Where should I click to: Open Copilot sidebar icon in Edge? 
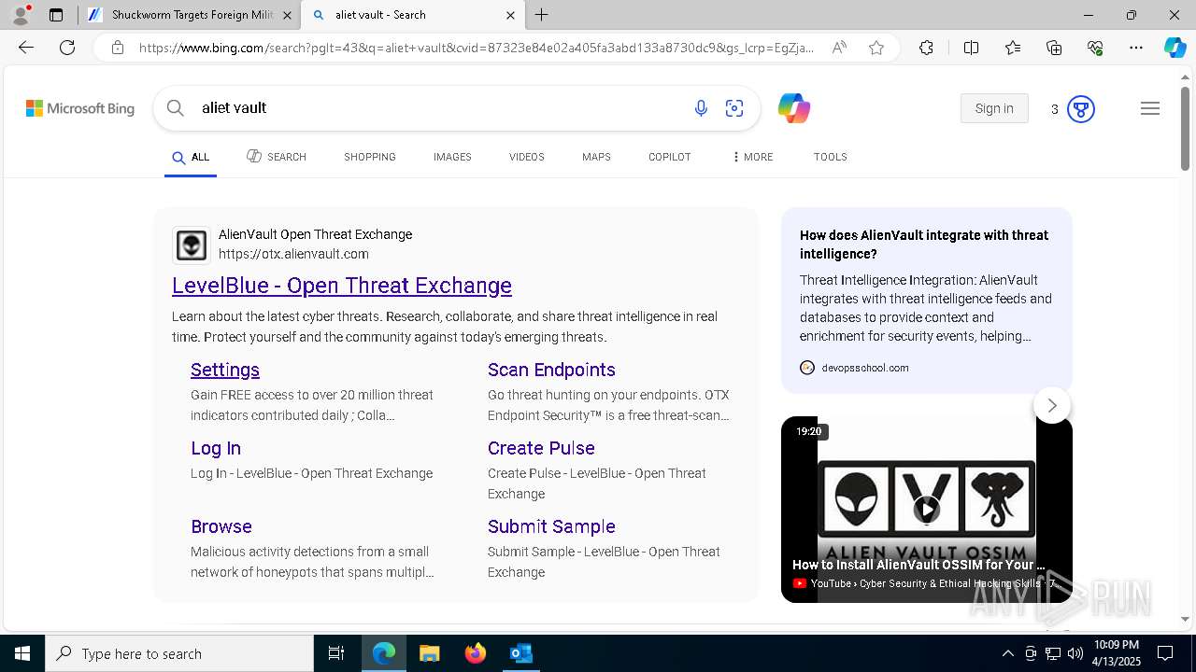(1175, 48)
